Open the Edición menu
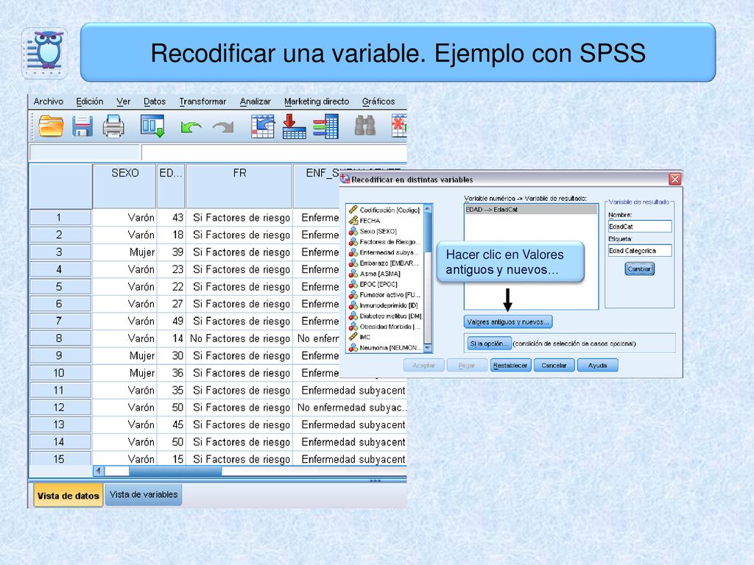 89,102
